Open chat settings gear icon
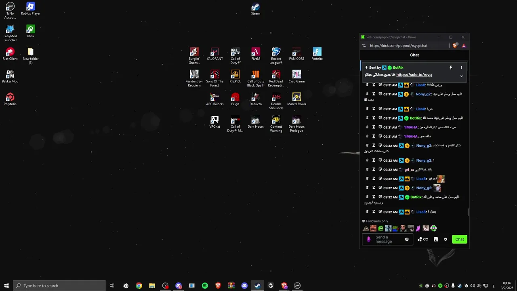This screenshot has width=517, height=291. tap(446, 239)
